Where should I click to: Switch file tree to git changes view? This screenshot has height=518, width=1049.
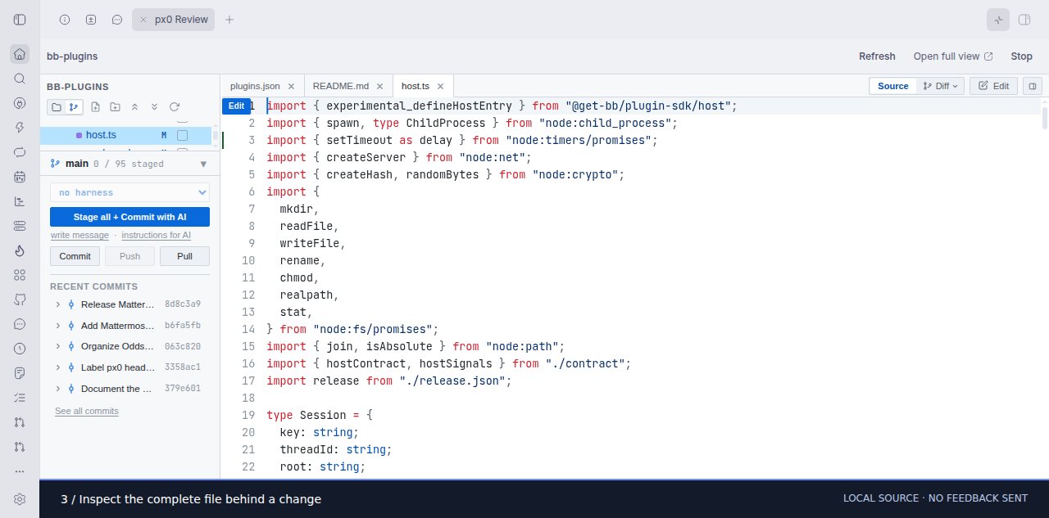[74, 107]
